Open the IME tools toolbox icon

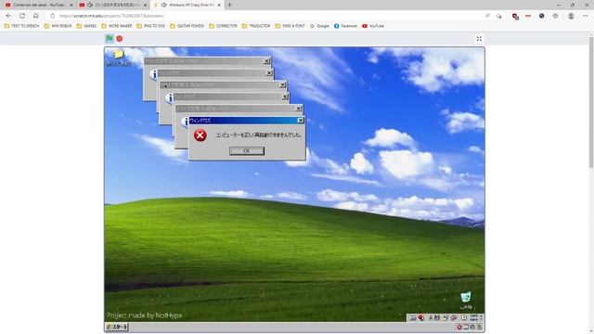point(454,317)
